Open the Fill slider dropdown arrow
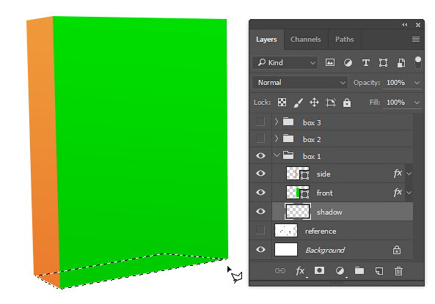435x304 pixels. pyautogui.click(x=417, y=103)
